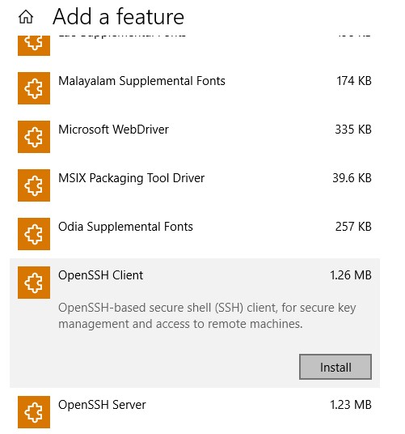
Task: Click the 174 KB size for Malayalam fonts
Action: [353, 81]
